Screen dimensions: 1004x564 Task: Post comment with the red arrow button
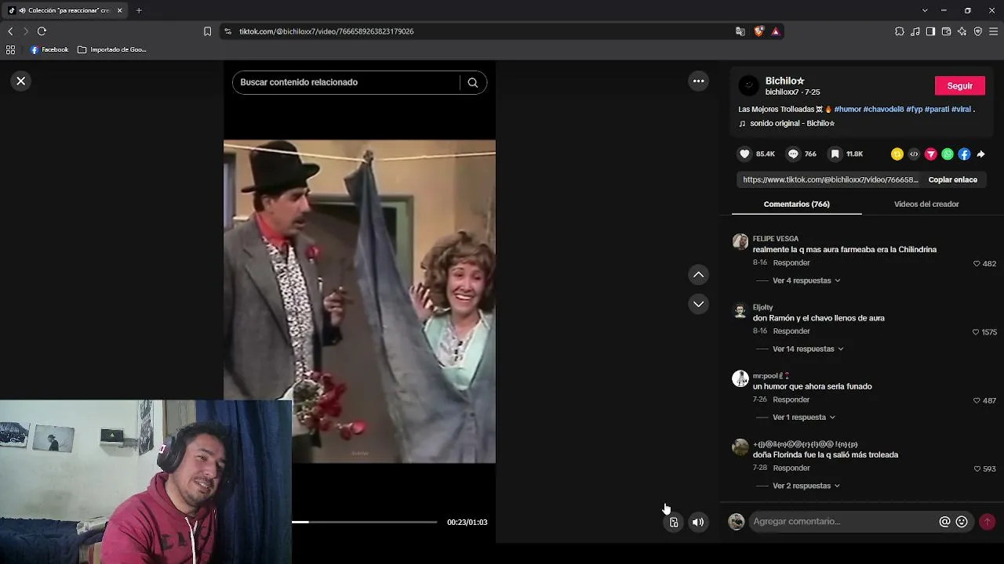[987, 522]
